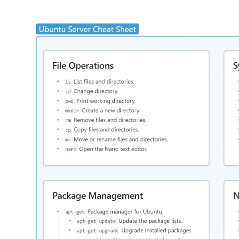
Task: Click the File Operations heading
Action: (x=83, y=66)
